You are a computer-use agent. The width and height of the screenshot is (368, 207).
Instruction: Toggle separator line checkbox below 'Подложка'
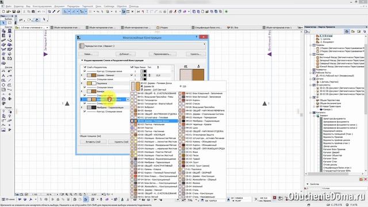pyautogui.click(x=85, y=87)
